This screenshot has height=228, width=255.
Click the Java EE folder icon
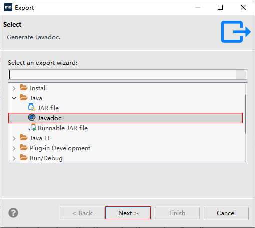click(x=23, y=137)
